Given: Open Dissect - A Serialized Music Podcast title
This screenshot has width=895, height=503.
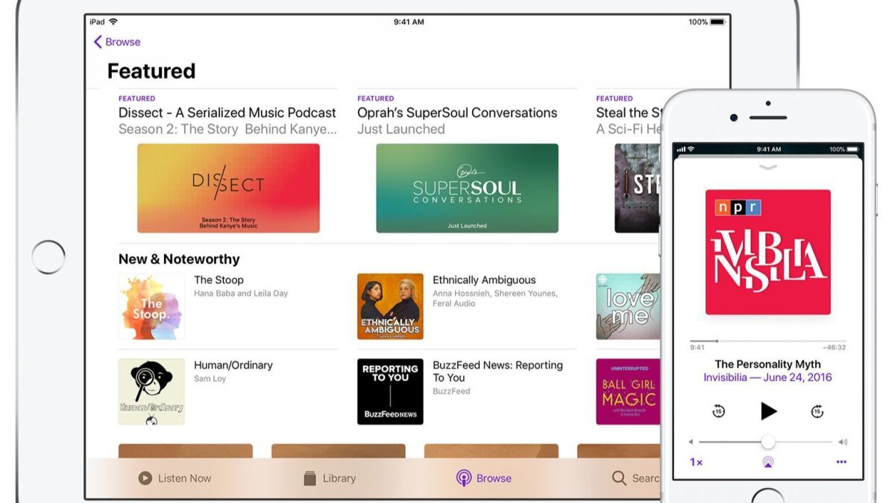Looking at the screenshot, I should click(x=227, y=113).
